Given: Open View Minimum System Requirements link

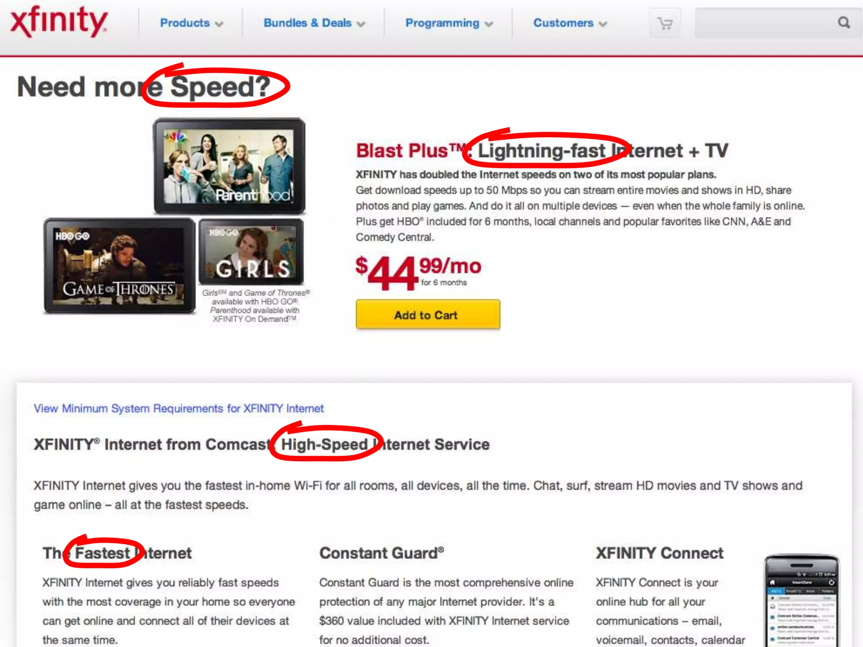Looking at the screenshot, I should click(x=179, y=408).
